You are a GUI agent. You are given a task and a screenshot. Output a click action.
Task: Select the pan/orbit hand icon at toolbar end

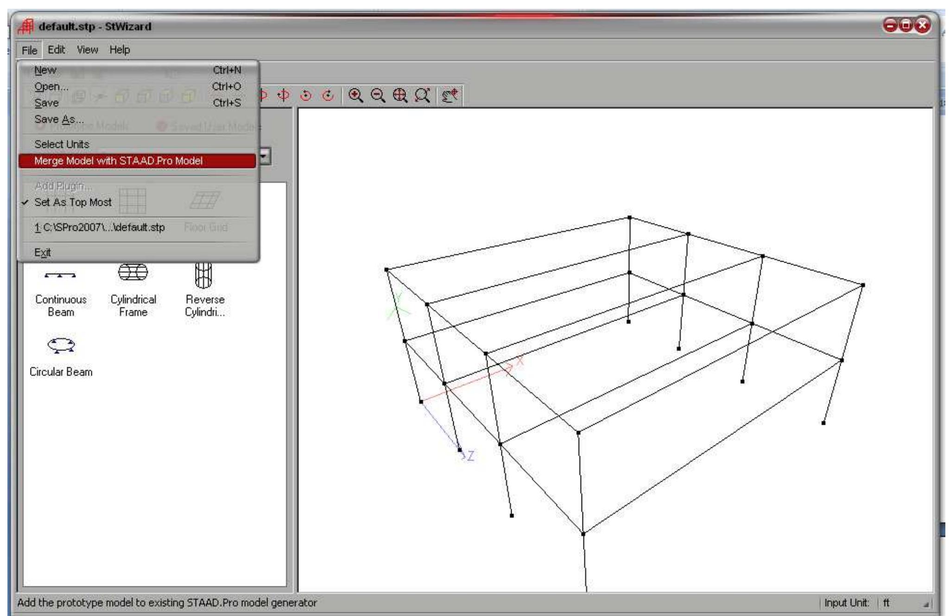(451, 96)
